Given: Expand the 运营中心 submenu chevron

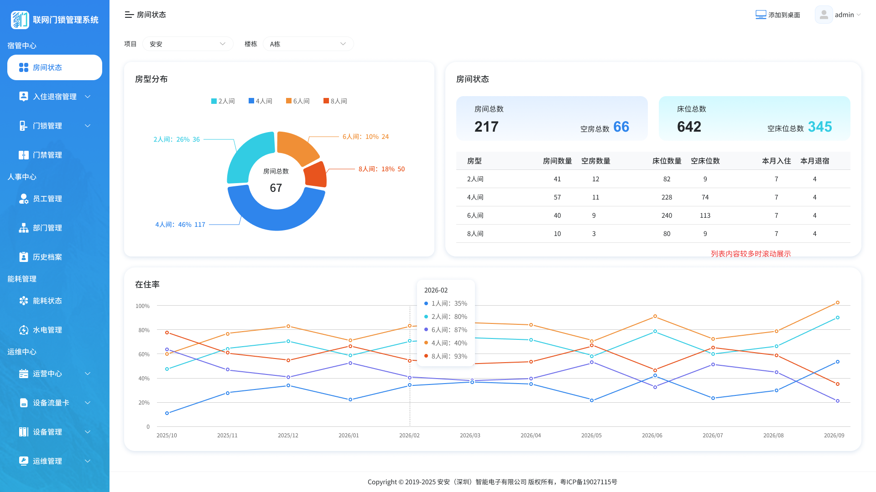Looking at the screenshot, I should 88,374.
